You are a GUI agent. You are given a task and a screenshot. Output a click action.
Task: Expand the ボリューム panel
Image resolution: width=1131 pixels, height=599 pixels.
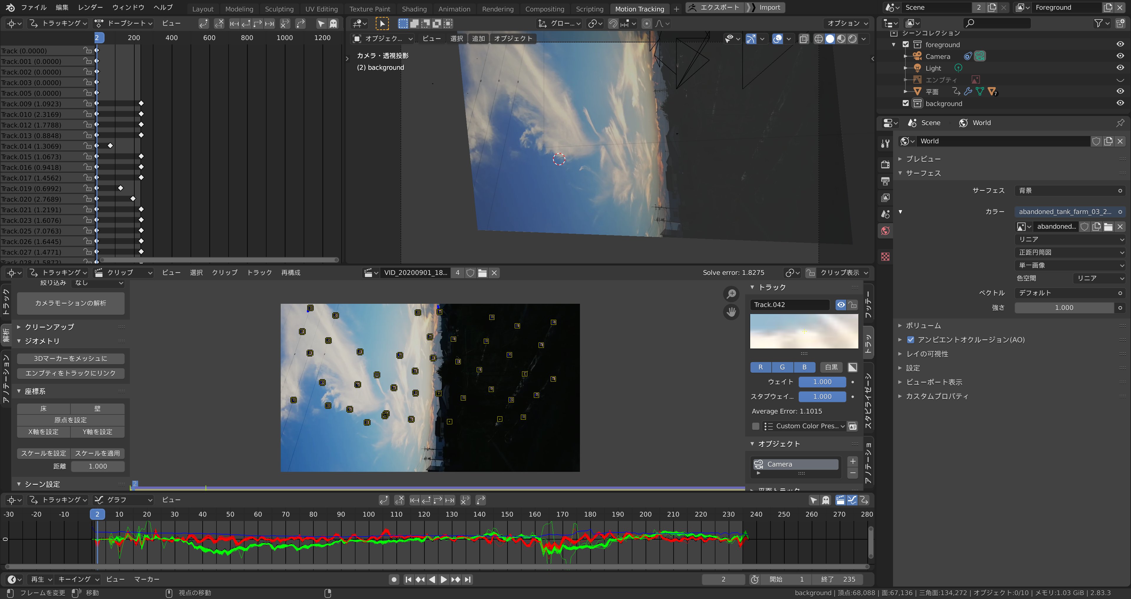click(x=923, y=326)
